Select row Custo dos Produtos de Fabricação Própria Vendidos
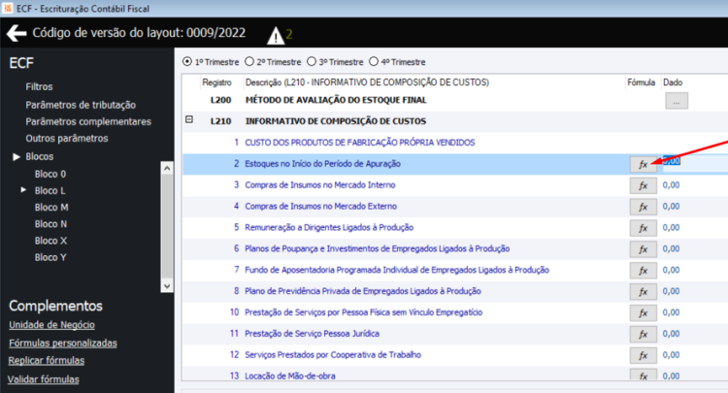Viewport: 728px width, 393px height. (455, 143)
